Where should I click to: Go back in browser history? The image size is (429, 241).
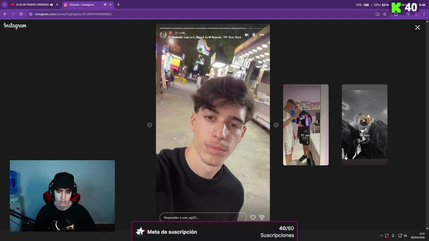click(x=5, y=14)
